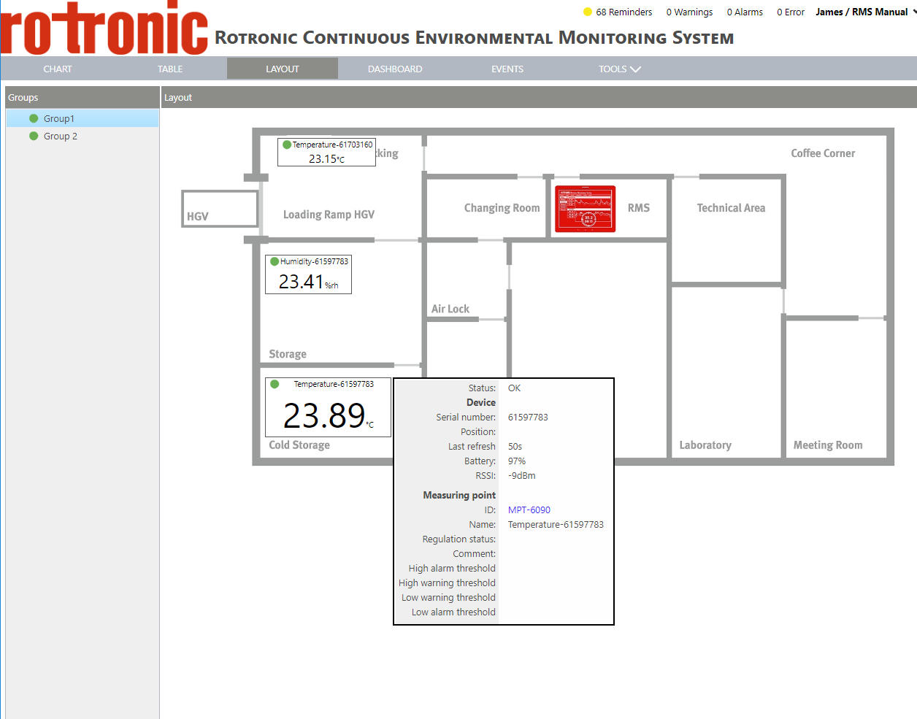Click the 23.15°C temperature value
This screenshot has height=719, width=917.
pos(326,158)
